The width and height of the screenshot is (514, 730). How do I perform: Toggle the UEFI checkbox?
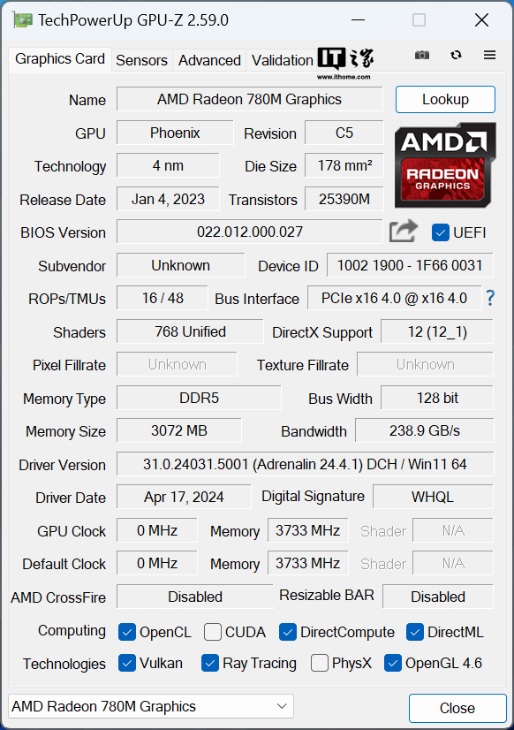pyautogui.click(x=440, y=232)
